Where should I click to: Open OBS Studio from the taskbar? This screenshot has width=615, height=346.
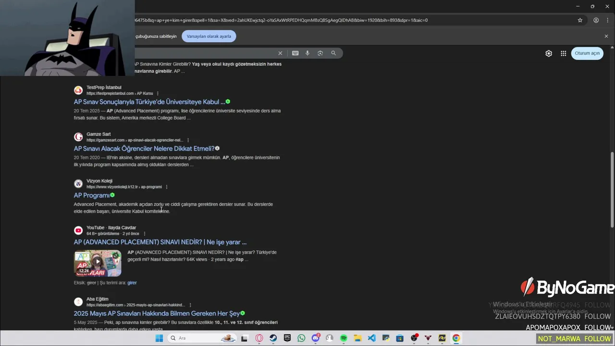(414, 338)
